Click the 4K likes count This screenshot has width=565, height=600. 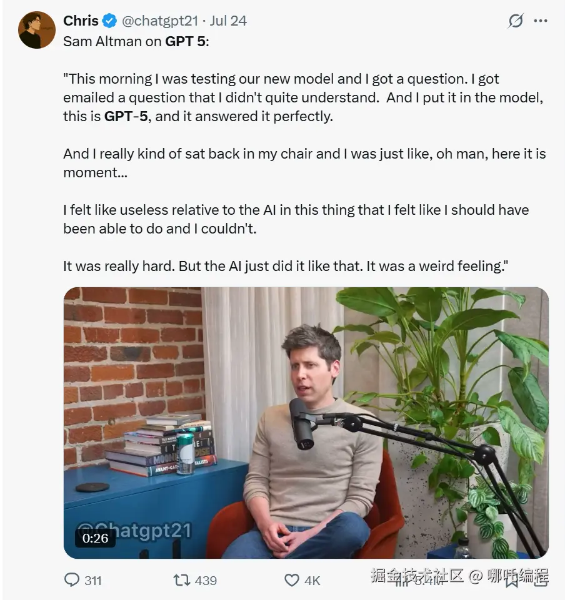point(312,580)
